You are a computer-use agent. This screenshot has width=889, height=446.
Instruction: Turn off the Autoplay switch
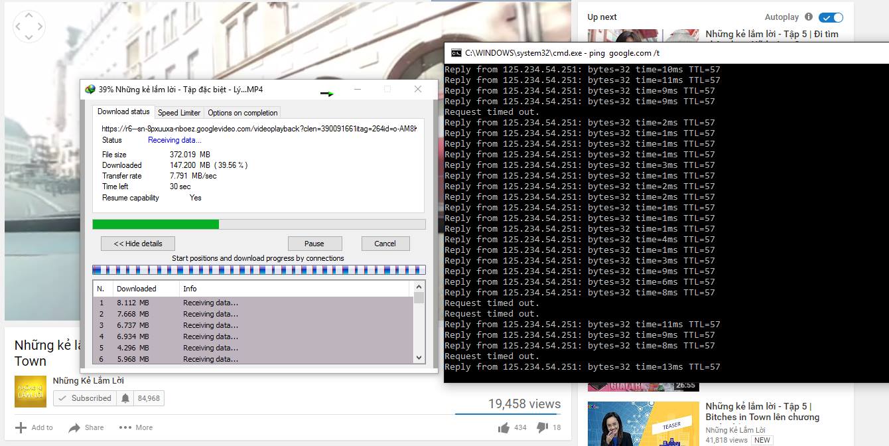831,17
